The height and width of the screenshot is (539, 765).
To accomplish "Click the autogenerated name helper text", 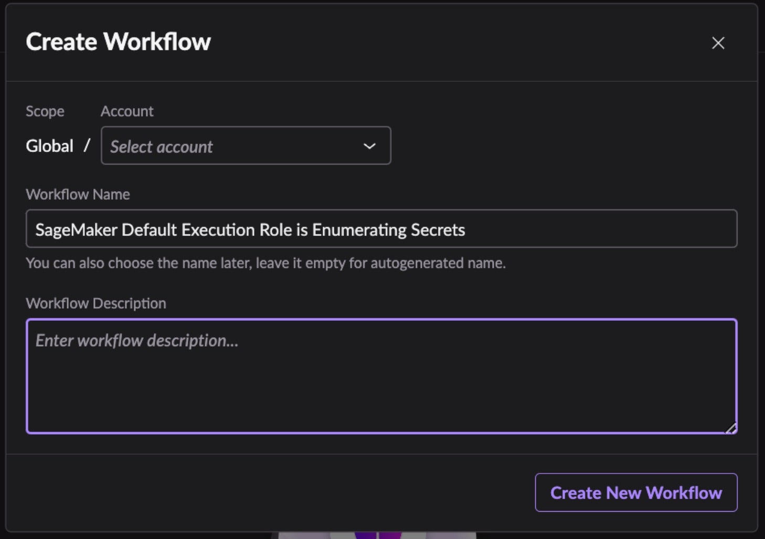I will [265, 263].
